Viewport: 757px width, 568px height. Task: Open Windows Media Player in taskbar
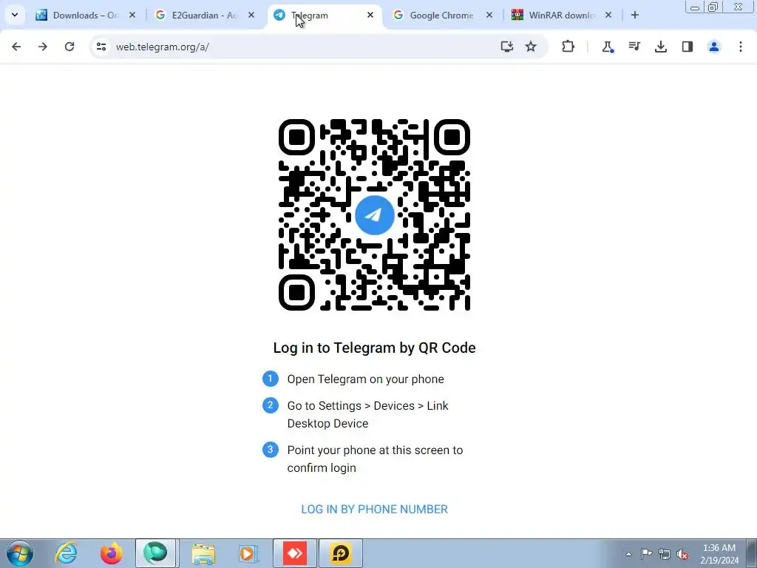coord(248,553)
